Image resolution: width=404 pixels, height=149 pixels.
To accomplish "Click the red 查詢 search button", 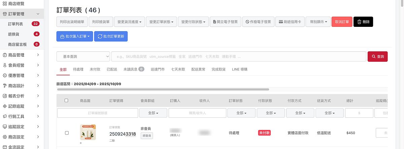I will point(377,56).
